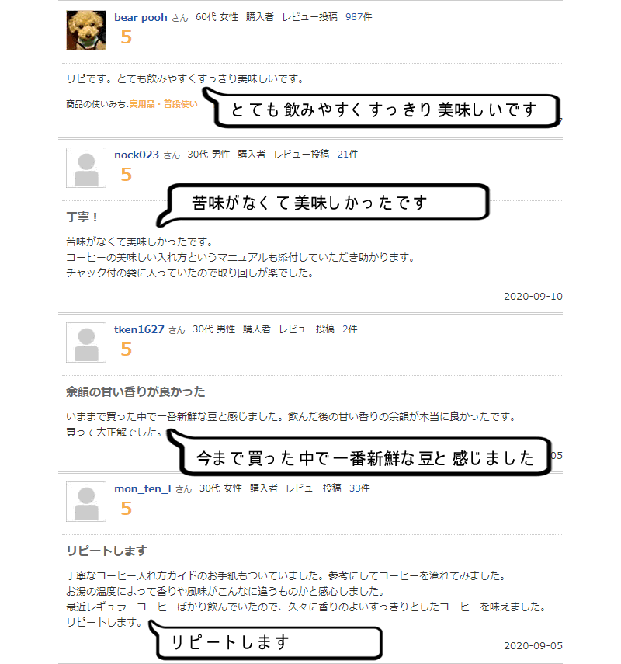This screenshot has width=621, height=664.
Task: Open nock023's reviewer profile link
Action: [137, 155]
